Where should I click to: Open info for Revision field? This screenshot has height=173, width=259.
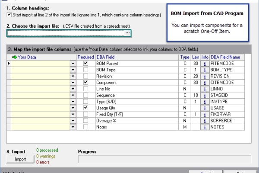point(205,76)
